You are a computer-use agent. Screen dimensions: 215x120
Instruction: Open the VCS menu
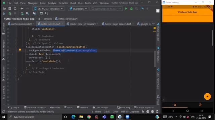[x=95, y=3]
